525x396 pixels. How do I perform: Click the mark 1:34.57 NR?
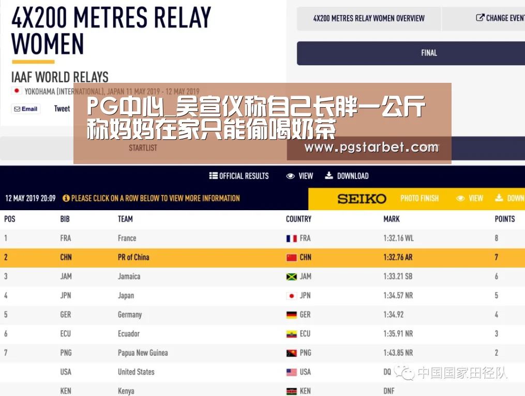coord(398,296)
